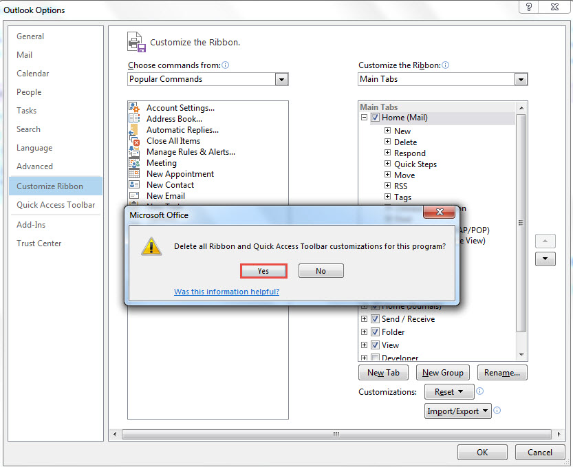Open the Main Tabs dropdown
Image resolution: width=573 pixels, height=467 pixels.
(x=521, y=79)
